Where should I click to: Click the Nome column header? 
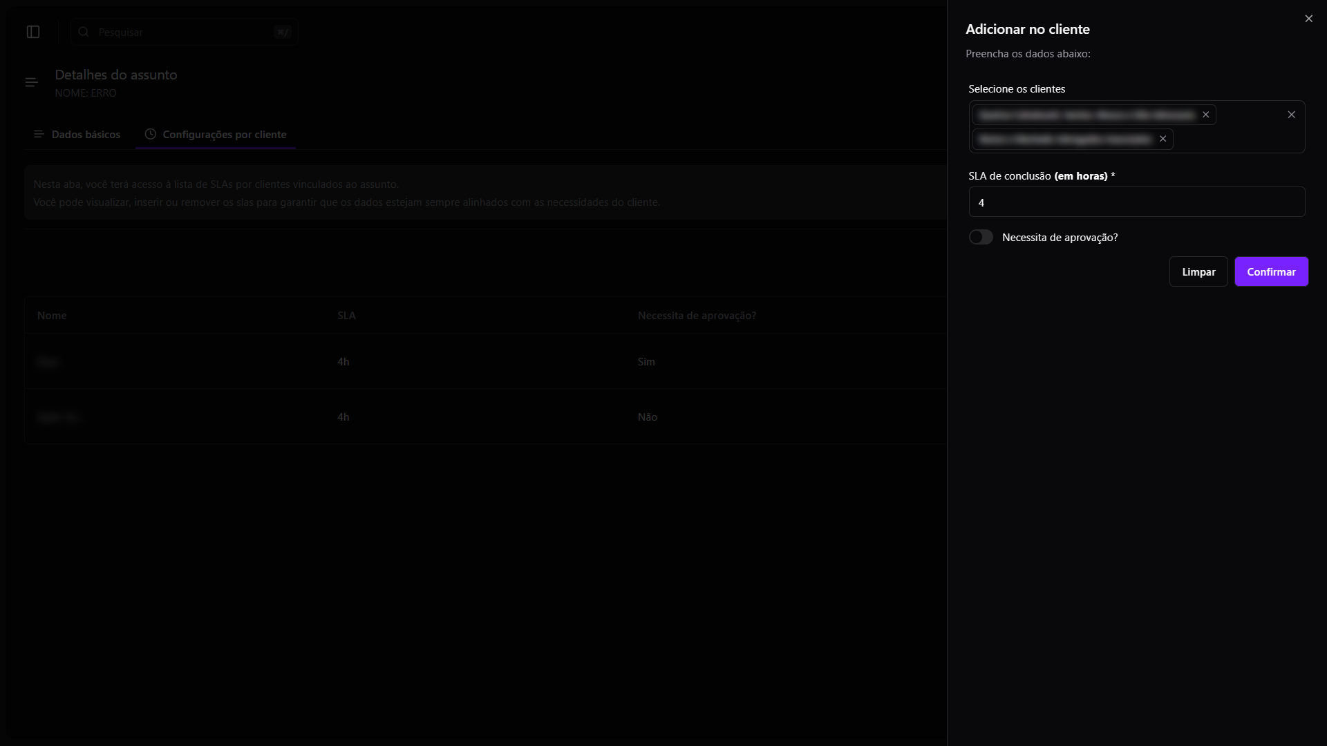tap(52, 315)
